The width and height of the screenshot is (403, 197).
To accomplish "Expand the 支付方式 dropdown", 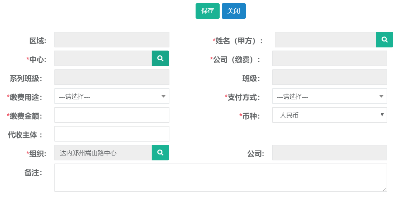I will tap(329, 96).
